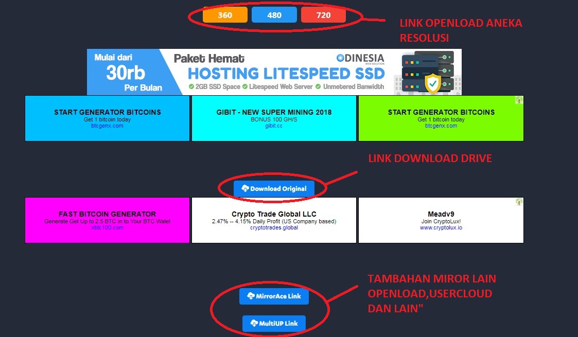This screenshot has width=578, height=337.
Task: Click the tree icon on the Meadv9 ad
Action: 519,202
